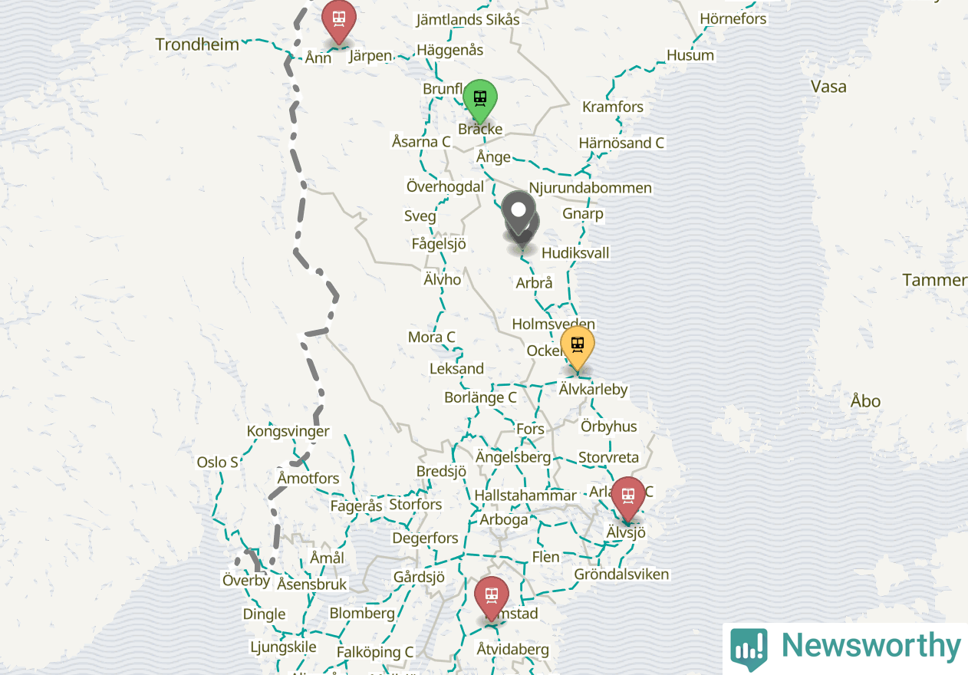This screenshot has width=968, height=675.
Task: Click the Hörnefors station label
Action: [733, 18]
